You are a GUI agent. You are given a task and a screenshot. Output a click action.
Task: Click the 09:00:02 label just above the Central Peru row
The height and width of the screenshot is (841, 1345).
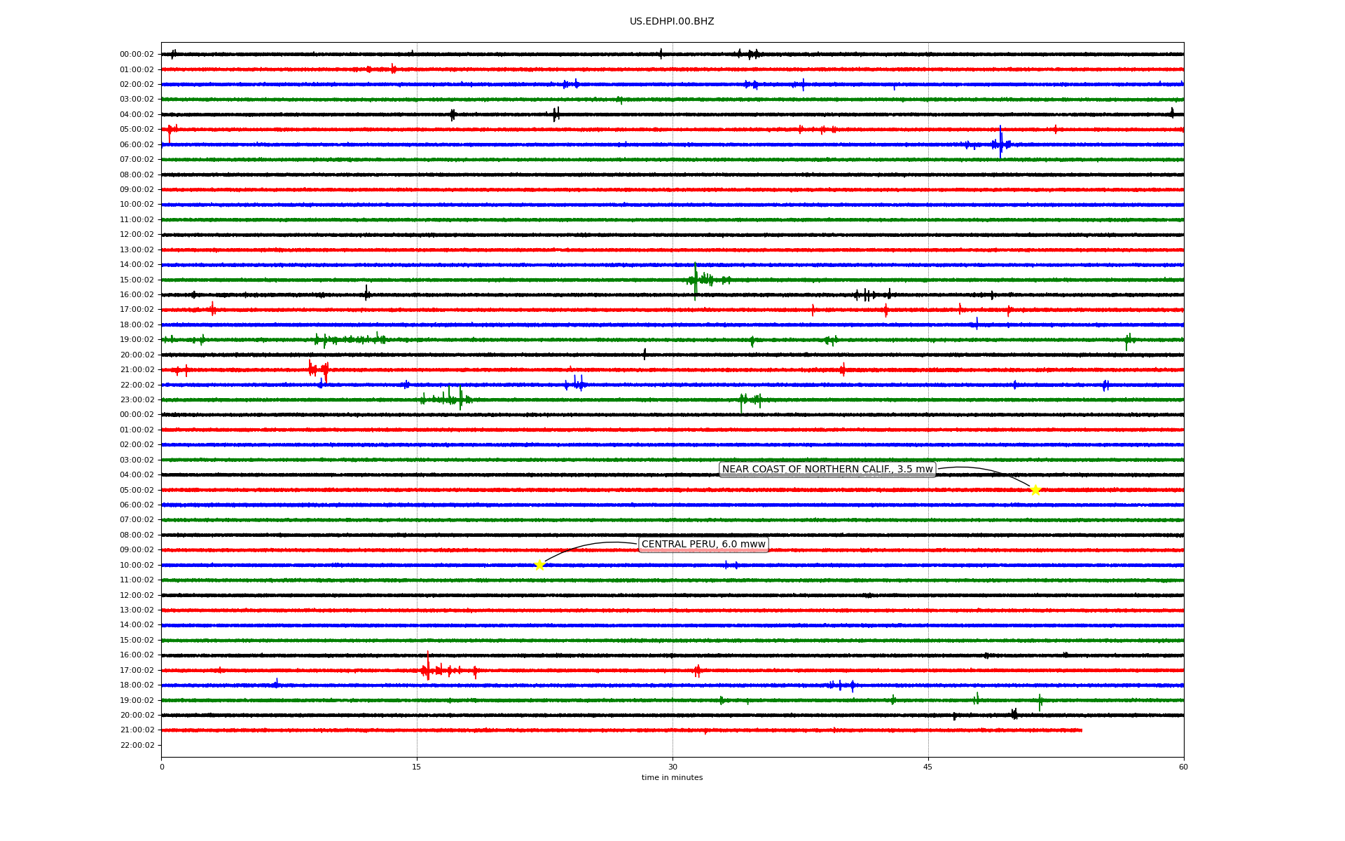[x=137, y=550]
